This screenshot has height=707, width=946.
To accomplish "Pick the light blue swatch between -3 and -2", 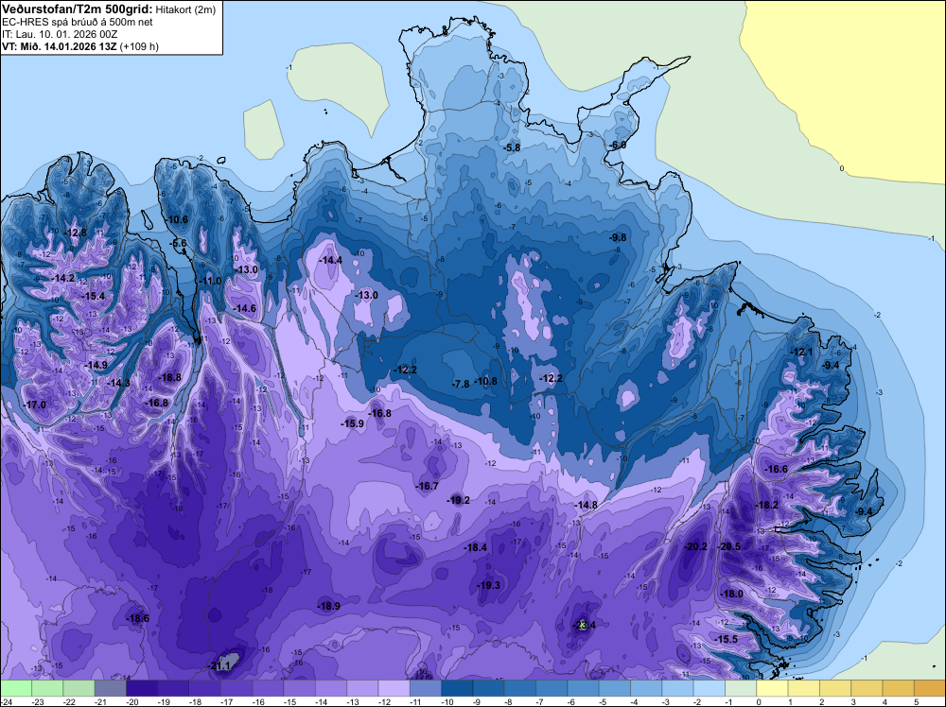I will click(677, 688).
